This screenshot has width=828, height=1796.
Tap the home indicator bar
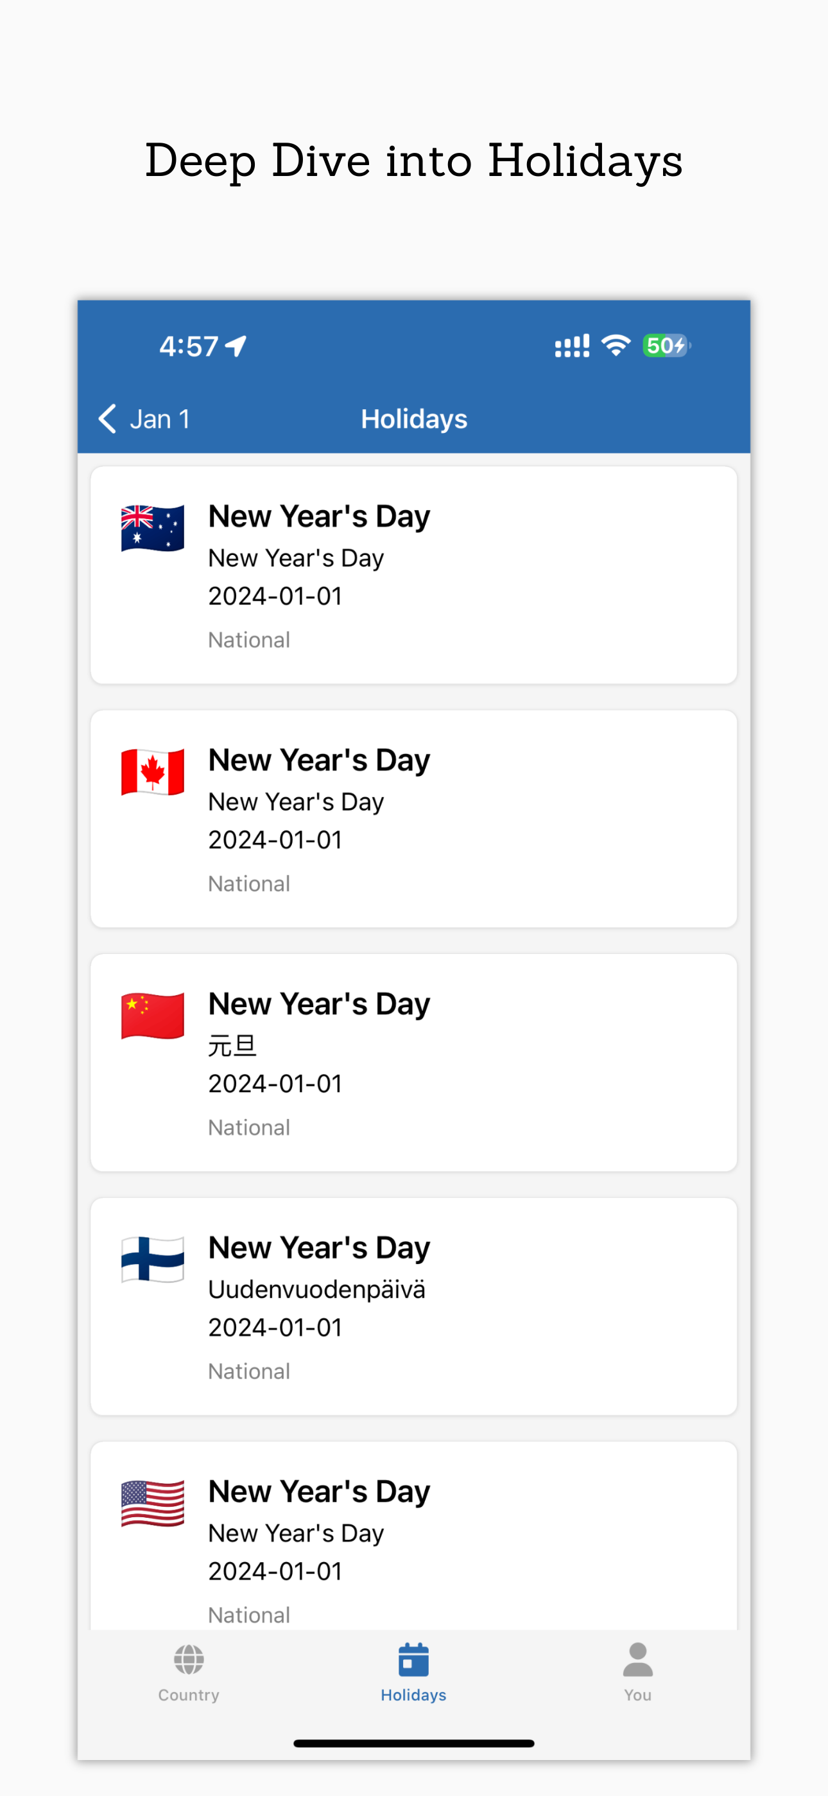[x=414, y=1744]
